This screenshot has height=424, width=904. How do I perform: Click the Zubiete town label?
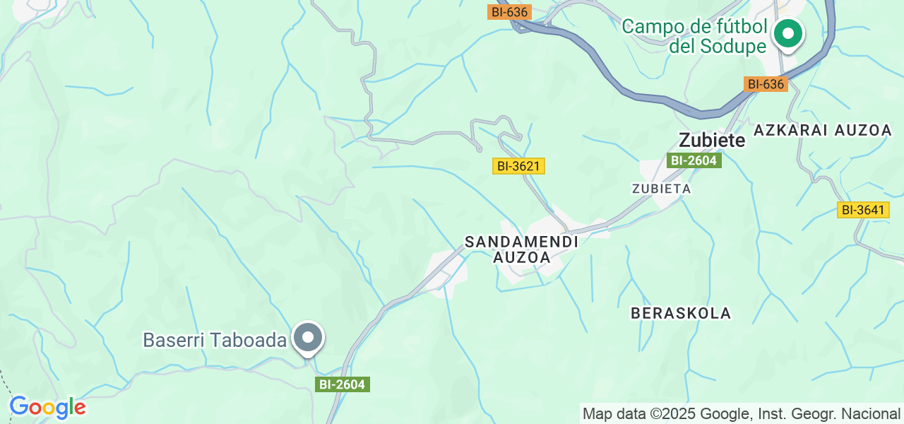(x=711, y=140)
